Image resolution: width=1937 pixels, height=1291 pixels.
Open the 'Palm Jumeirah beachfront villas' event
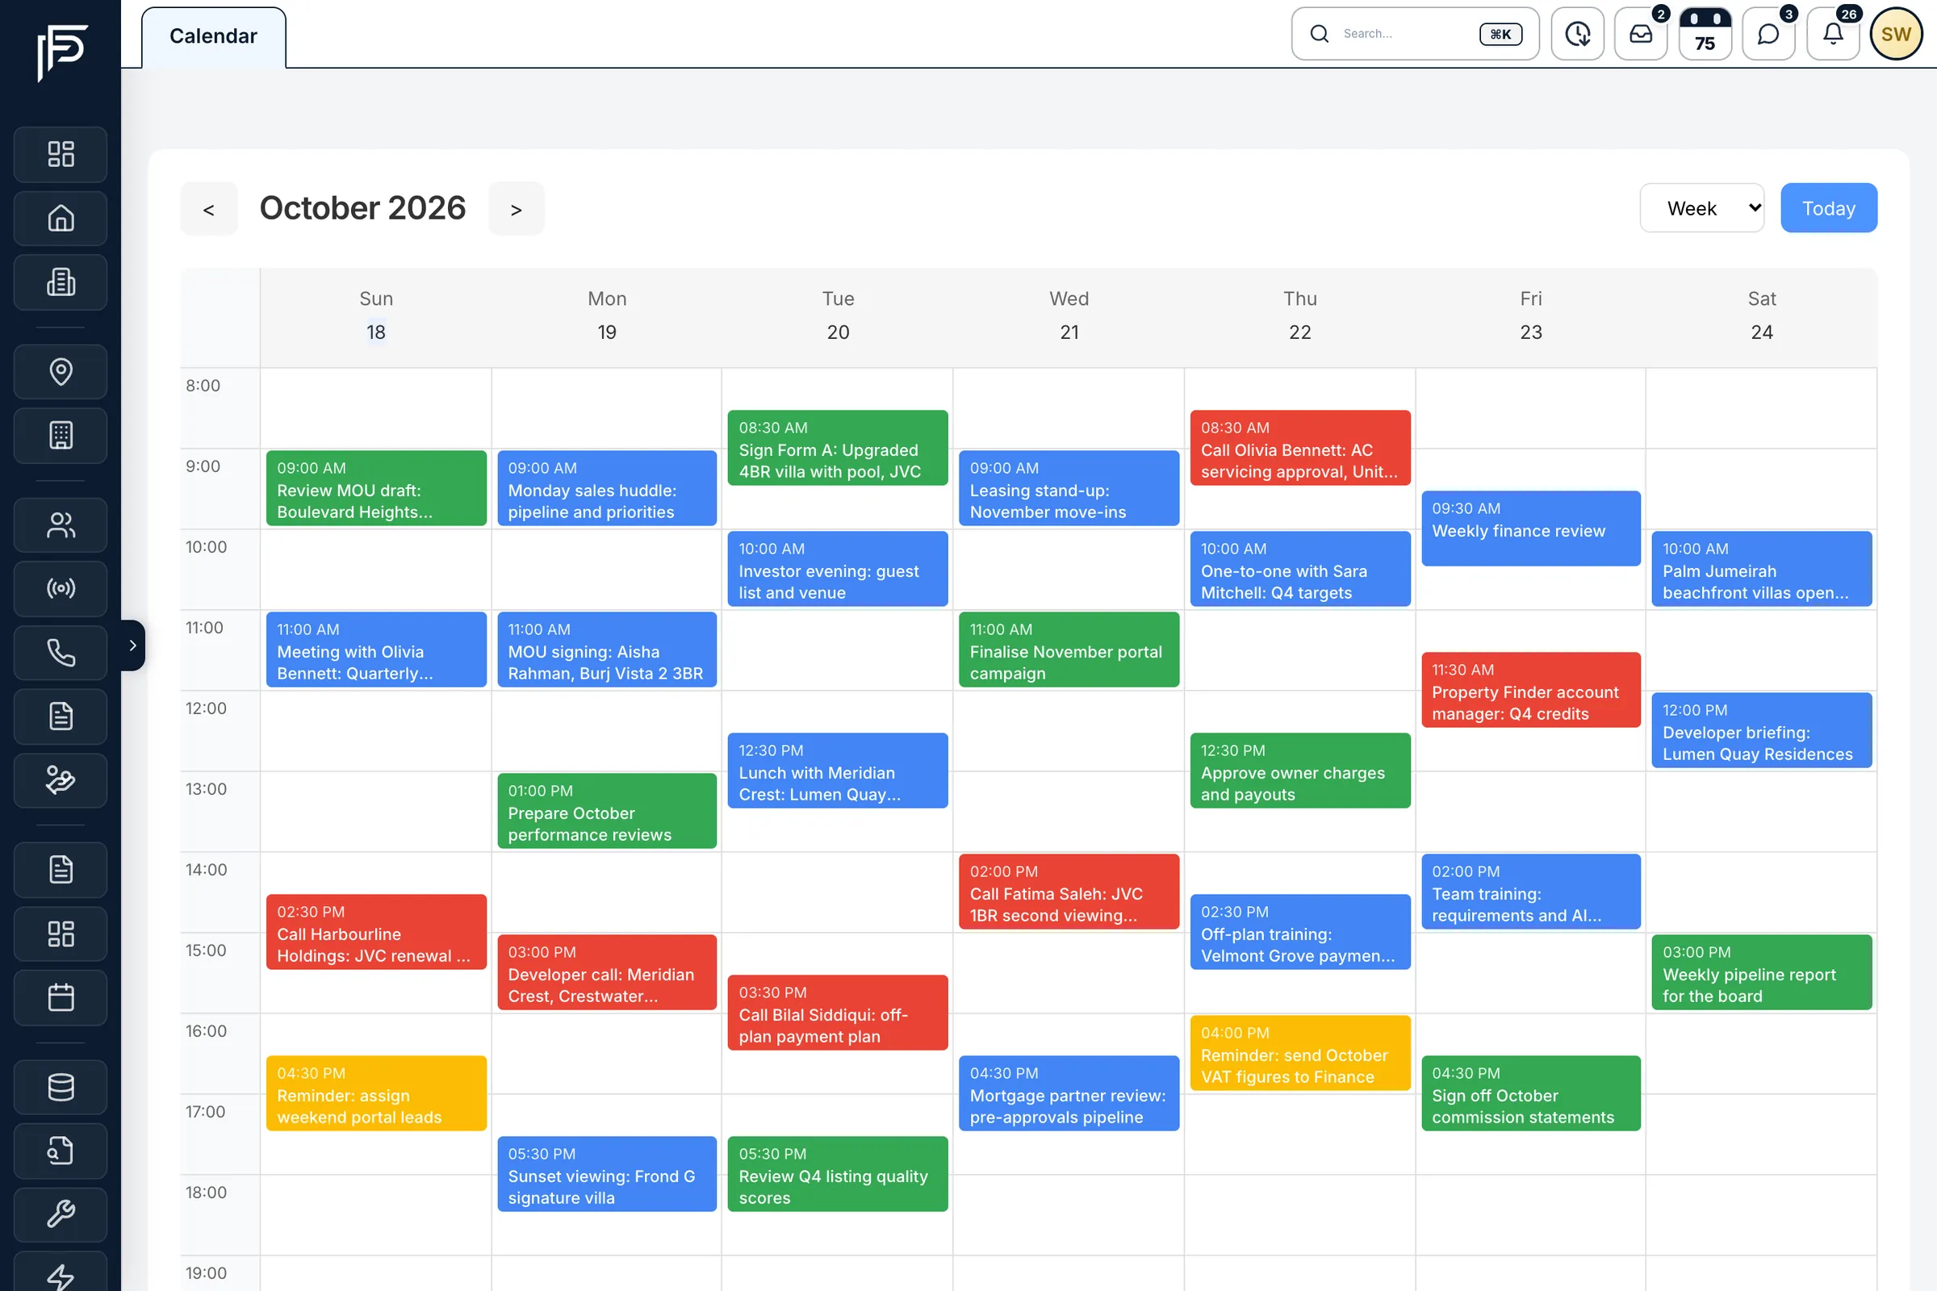point(1762,569)
